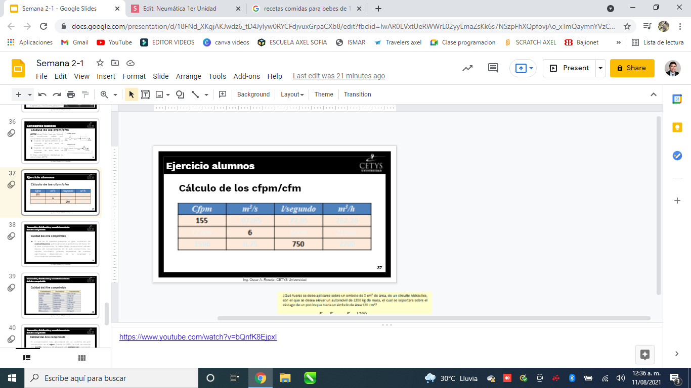691x388 pixels.
Task: Click the Add comment toolbar icon
Action: coord(222,94)
